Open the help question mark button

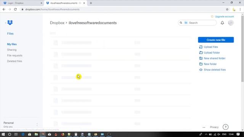tap(225, 127)
